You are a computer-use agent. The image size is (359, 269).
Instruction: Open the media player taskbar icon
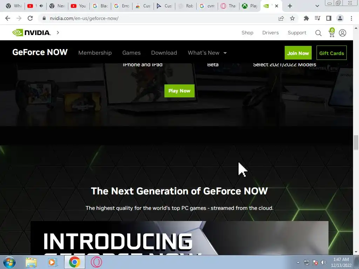(x=53, y=262)
